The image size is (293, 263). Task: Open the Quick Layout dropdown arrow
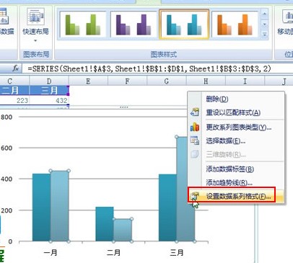[35, 40]
